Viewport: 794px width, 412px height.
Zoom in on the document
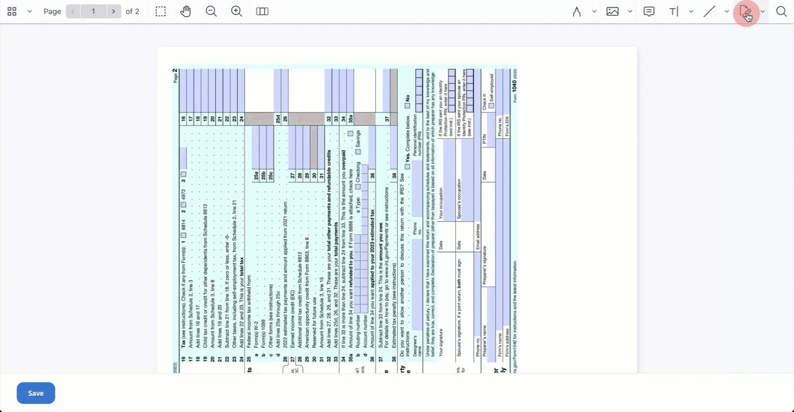click(236, 11)
